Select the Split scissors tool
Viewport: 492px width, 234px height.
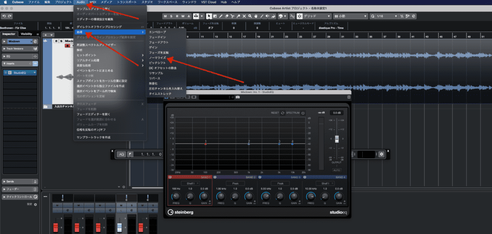pos(232,16)
